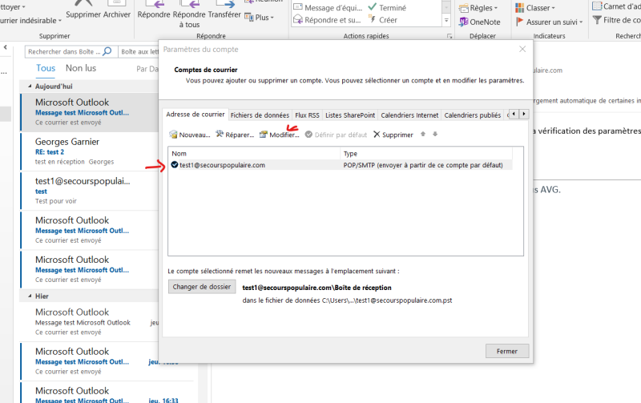Click Définir par défaut option
This screenshot has width=641, height=403.
tap(336, 135)
